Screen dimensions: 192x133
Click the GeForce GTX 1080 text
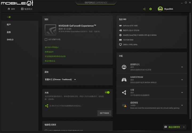point(130,26)
